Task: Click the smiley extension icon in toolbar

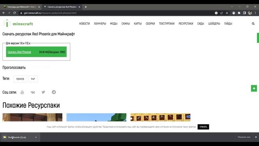Action: click(216, 13)
